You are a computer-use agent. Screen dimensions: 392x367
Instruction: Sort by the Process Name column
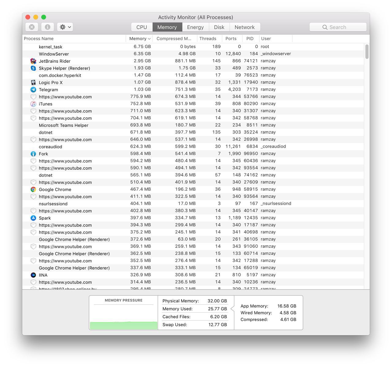(74, 39)
